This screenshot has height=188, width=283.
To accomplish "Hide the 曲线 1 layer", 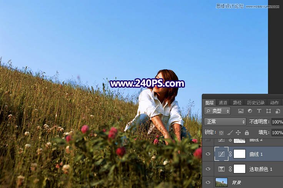I will coord(208,154).
